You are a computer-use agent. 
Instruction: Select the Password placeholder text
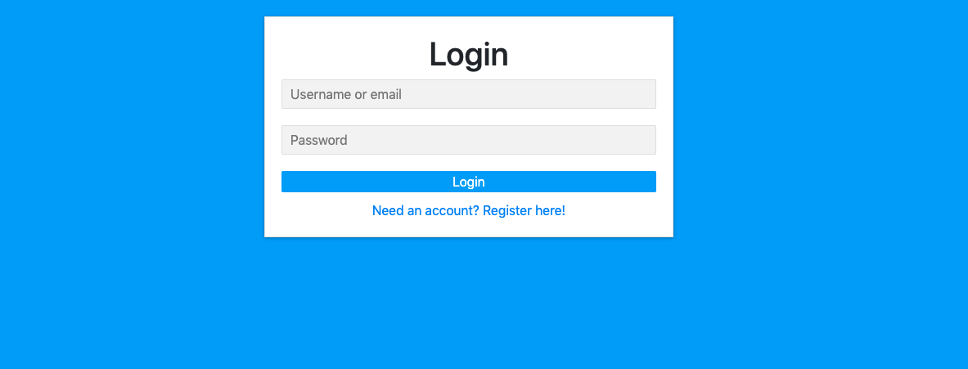click(318, 140)
